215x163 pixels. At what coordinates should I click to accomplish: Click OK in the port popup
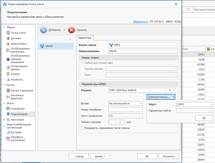click(x=204, y=118)
